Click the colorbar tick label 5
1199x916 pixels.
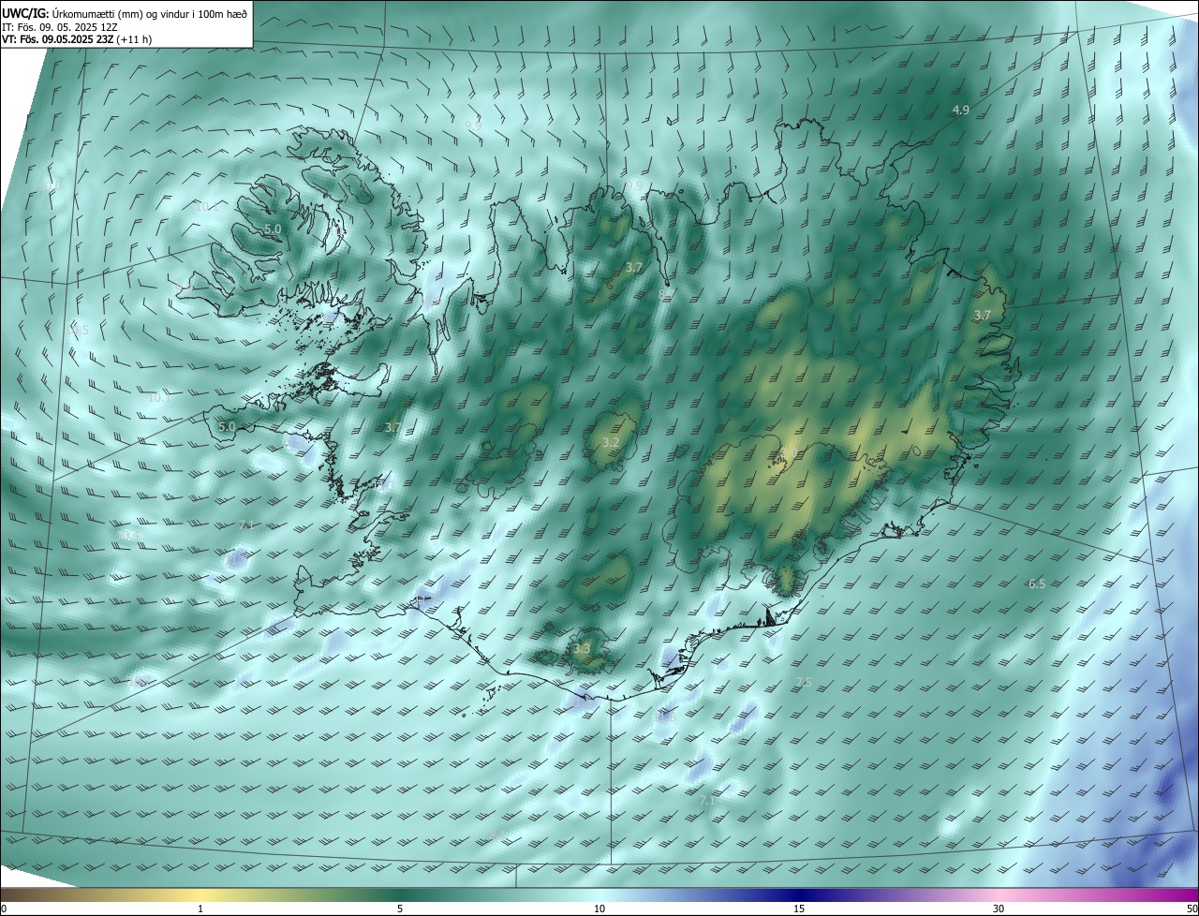[x=400, y=909]
